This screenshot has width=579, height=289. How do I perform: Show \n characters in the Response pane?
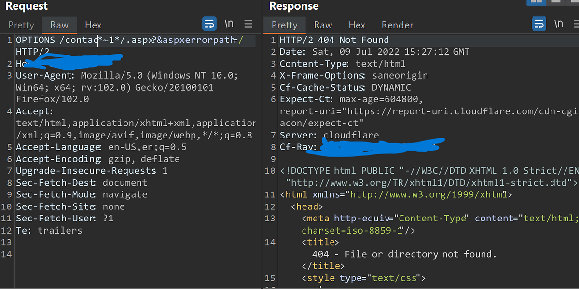558,23
